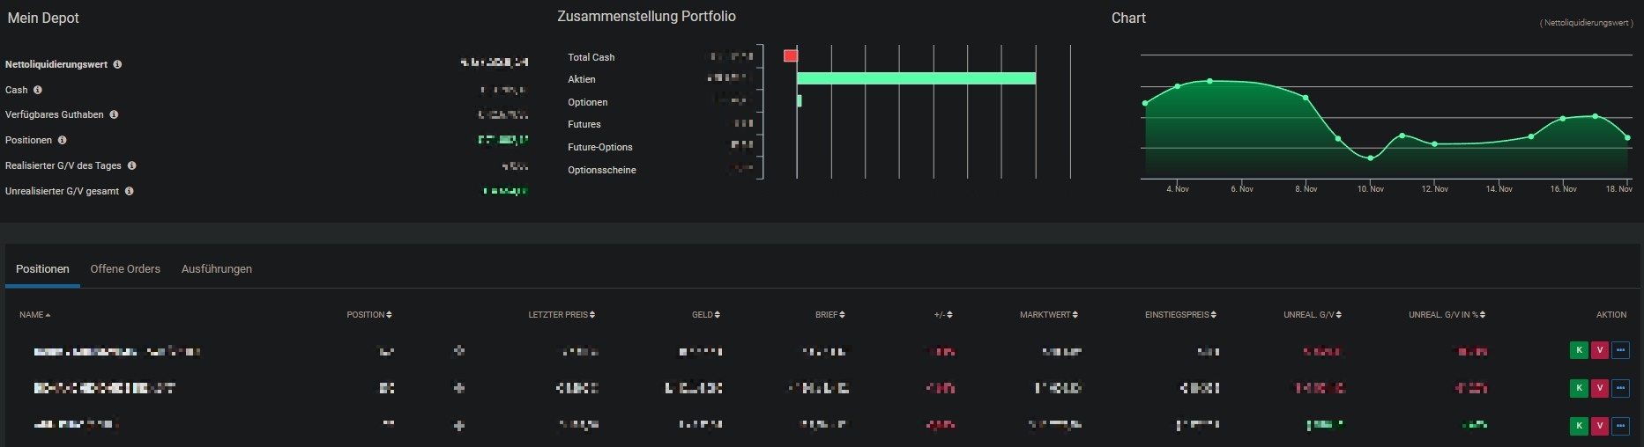
Task: Click the Optionen label
Action: pyautogui.click(x=588, y=102)
